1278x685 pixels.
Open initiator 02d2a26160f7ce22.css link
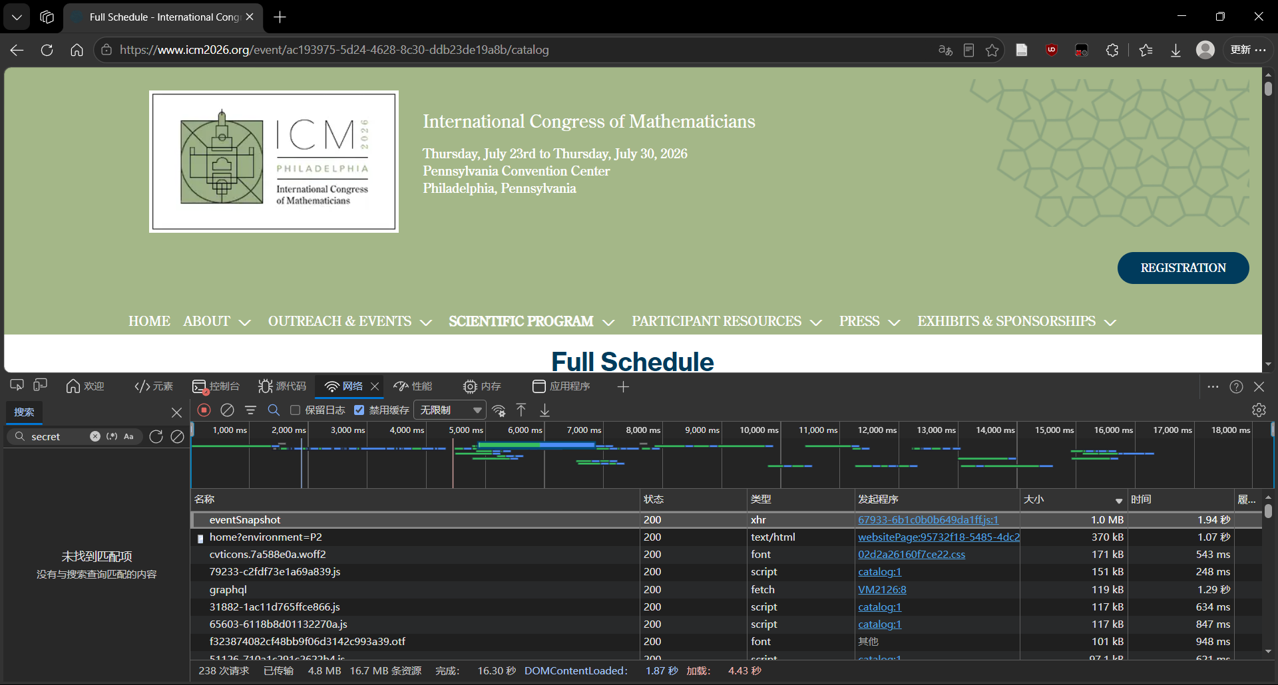click(911, 554)
